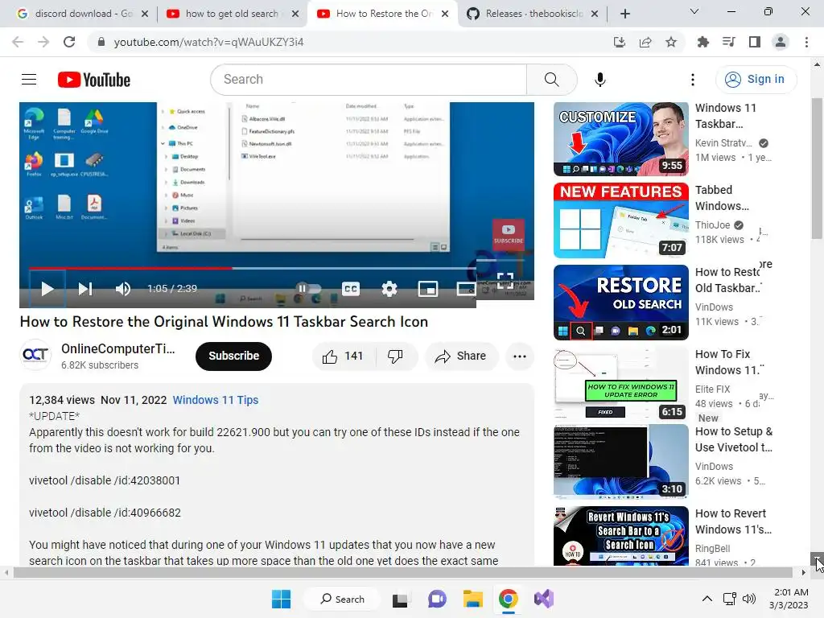This screenshot has height=618, width=824.
Task: Toggle autoplay switch in player
Action: pyautogui.click(x=308, y=288)
